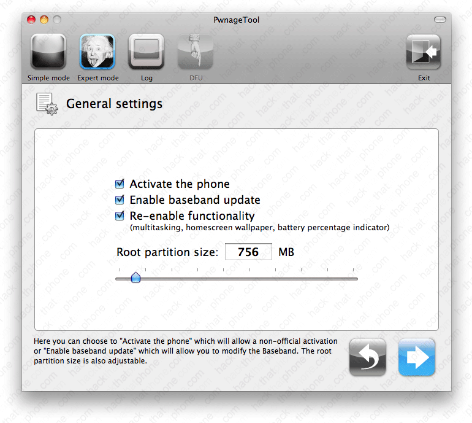Click the DFU toolbar icon

196,52
